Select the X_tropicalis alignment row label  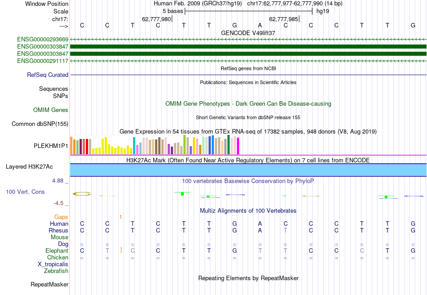click(x=53, y=264)
